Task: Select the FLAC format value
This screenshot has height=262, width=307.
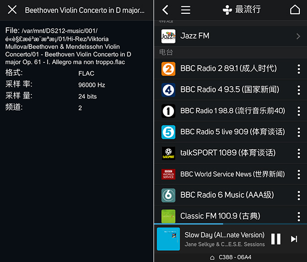Action: point(86,74)
